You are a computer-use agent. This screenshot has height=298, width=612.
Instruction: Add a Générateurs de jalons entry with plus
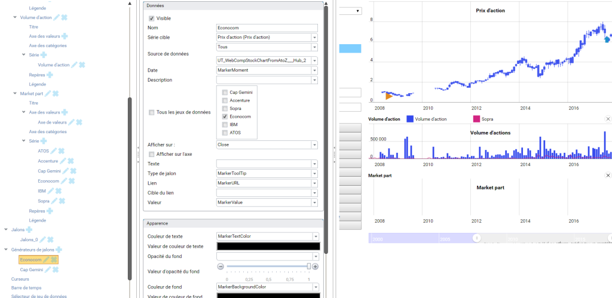pos(59,249)
